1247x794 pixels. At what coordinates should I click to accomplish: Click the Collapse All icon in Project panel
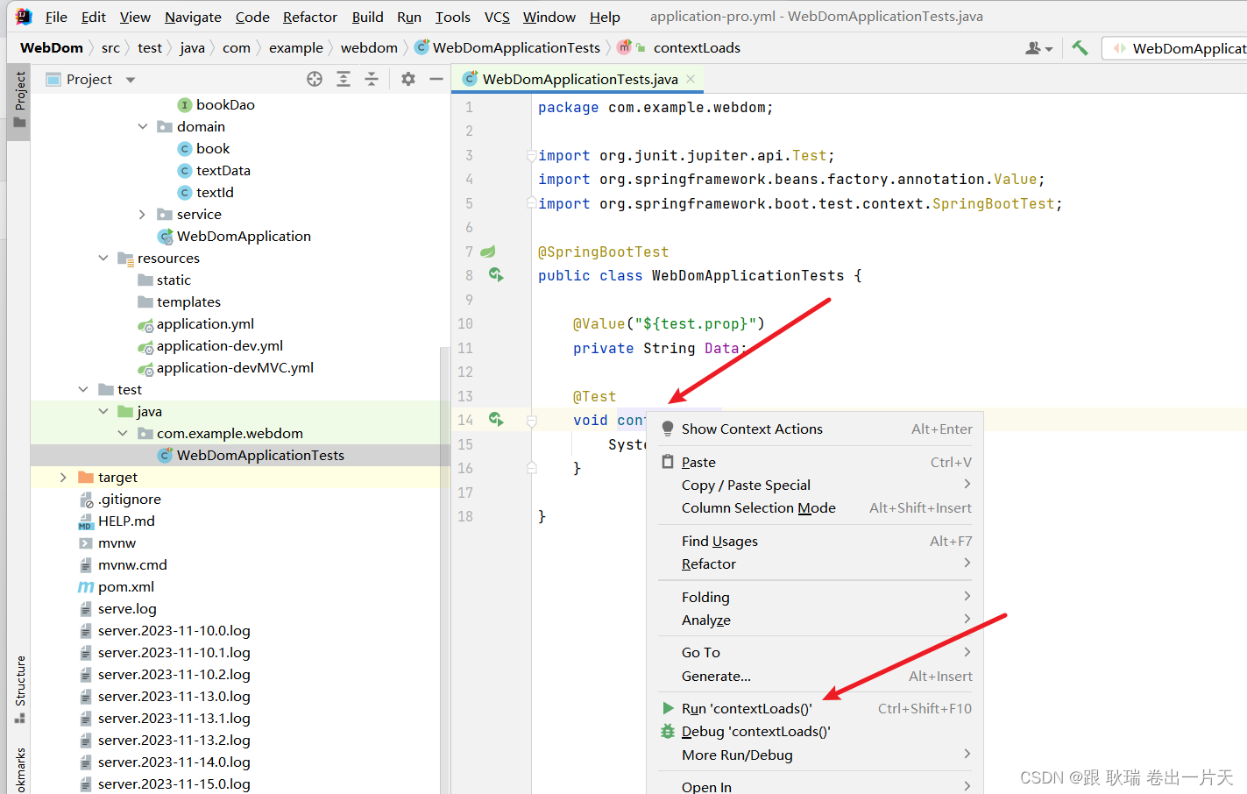click(372, 80)
